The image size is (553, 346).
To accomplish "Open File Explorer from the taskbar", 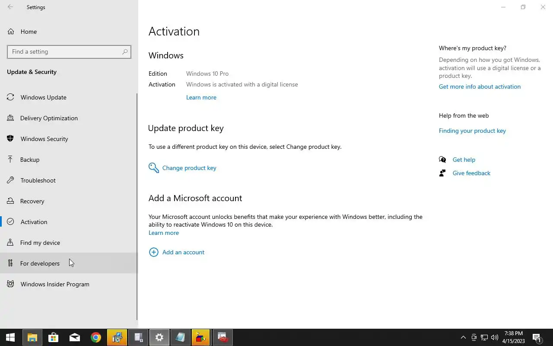I will click(32, 337).
